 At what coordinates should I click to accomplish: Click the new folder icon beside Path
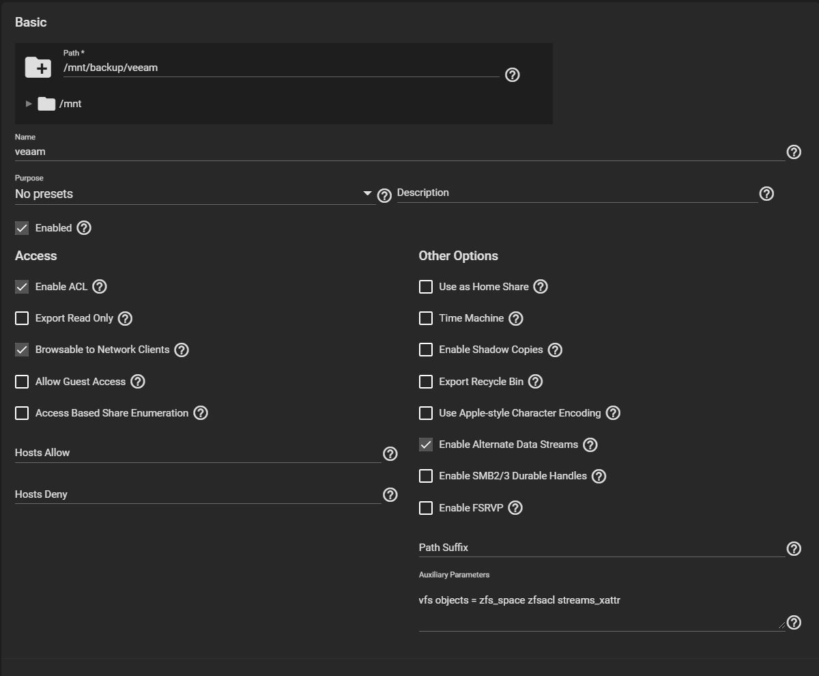[38, 67]
